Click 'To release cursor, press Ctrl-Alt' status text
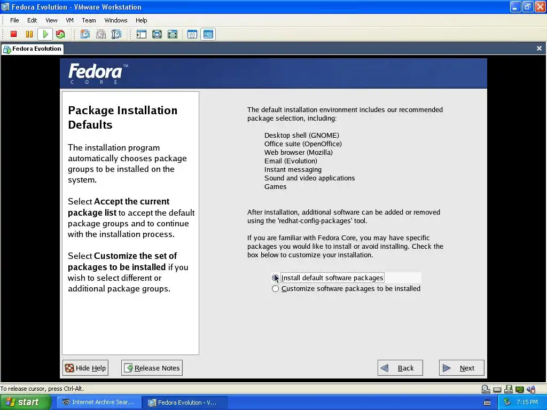 pos(42,389)
